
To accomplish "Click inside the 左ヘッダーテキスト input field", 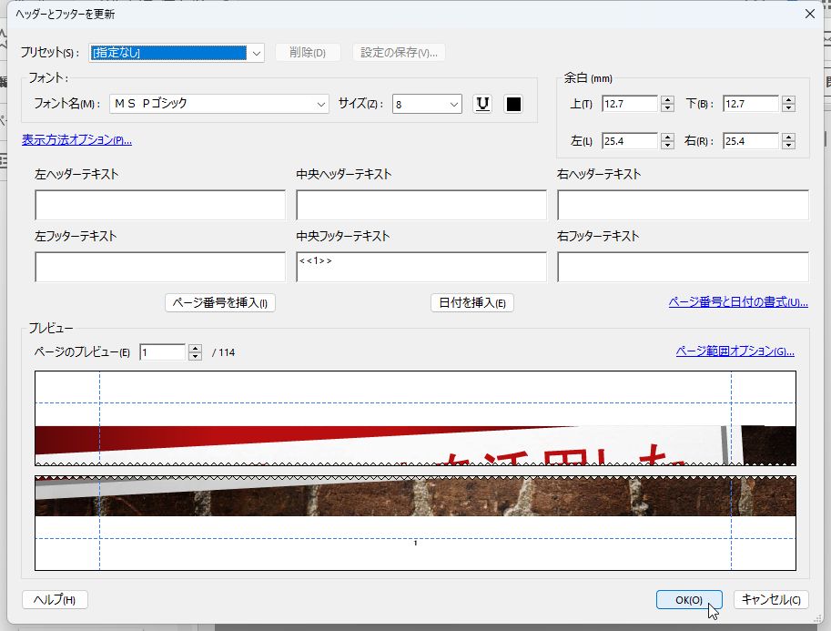I will pyautogui.click(x=159, y=205).
